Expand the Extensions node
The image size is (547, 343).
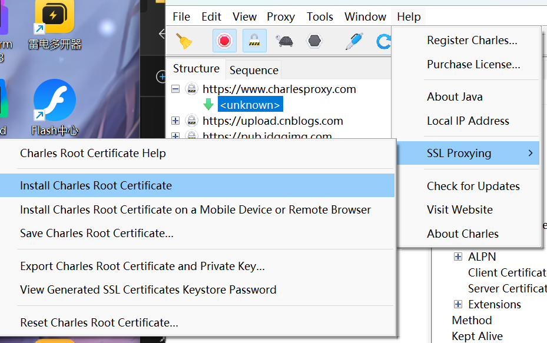click(458, 304)
